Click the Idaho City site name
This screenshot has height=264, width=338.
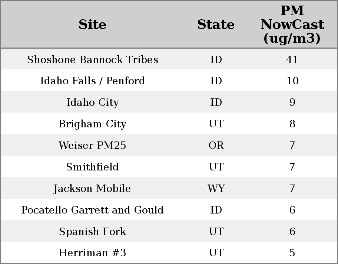[x=93, y=102]
